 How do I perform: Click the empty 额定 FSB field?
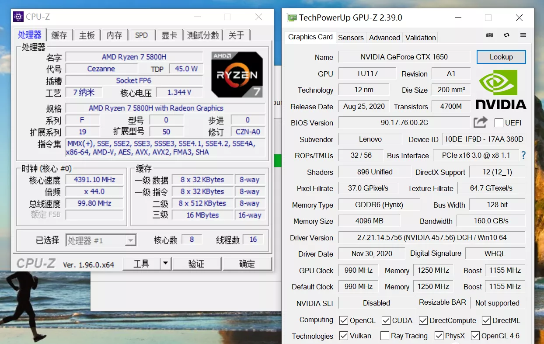pos(94,215)
